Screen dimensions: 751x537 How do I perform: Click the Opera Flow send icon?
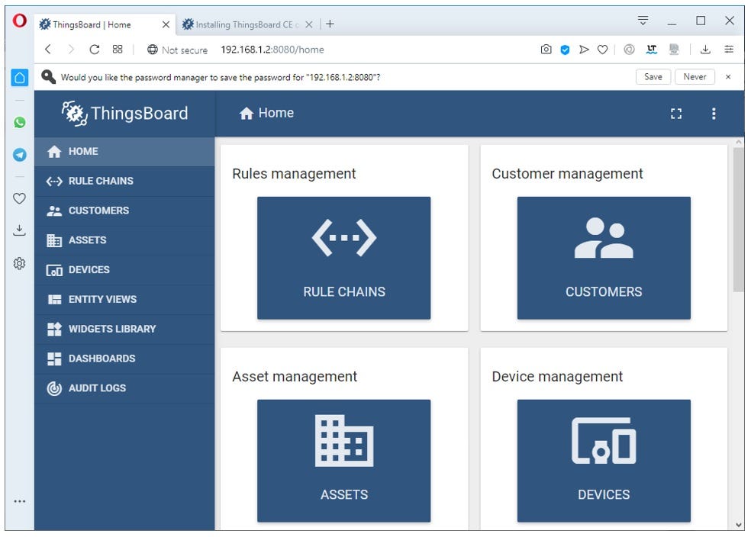tap(584, 50)
